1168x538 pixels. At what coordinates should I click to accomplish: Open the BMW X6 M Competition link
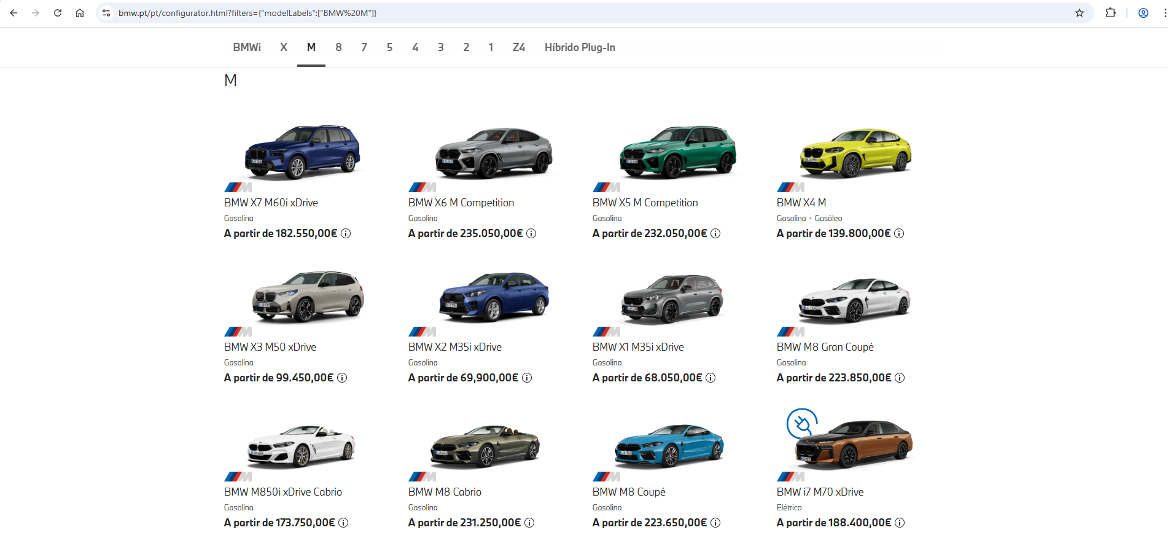click(x=461, y=203)
